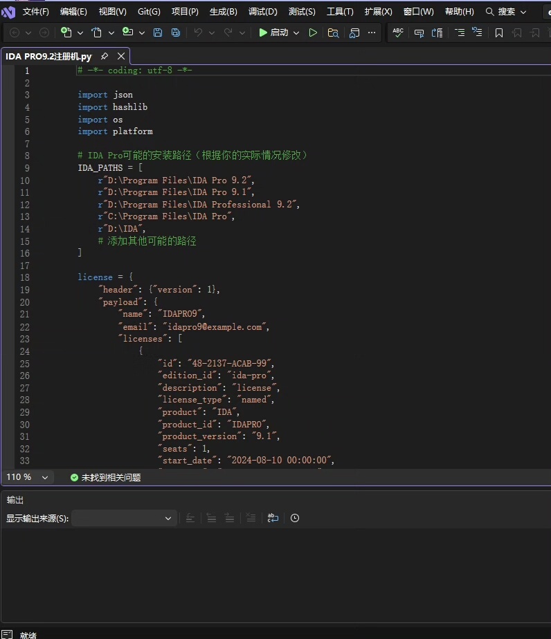The height and width of the screenshot is (639, 551).
Task: Click the Visual Studio logo icon
Action: pyautogui.click(x=8, y=12)
